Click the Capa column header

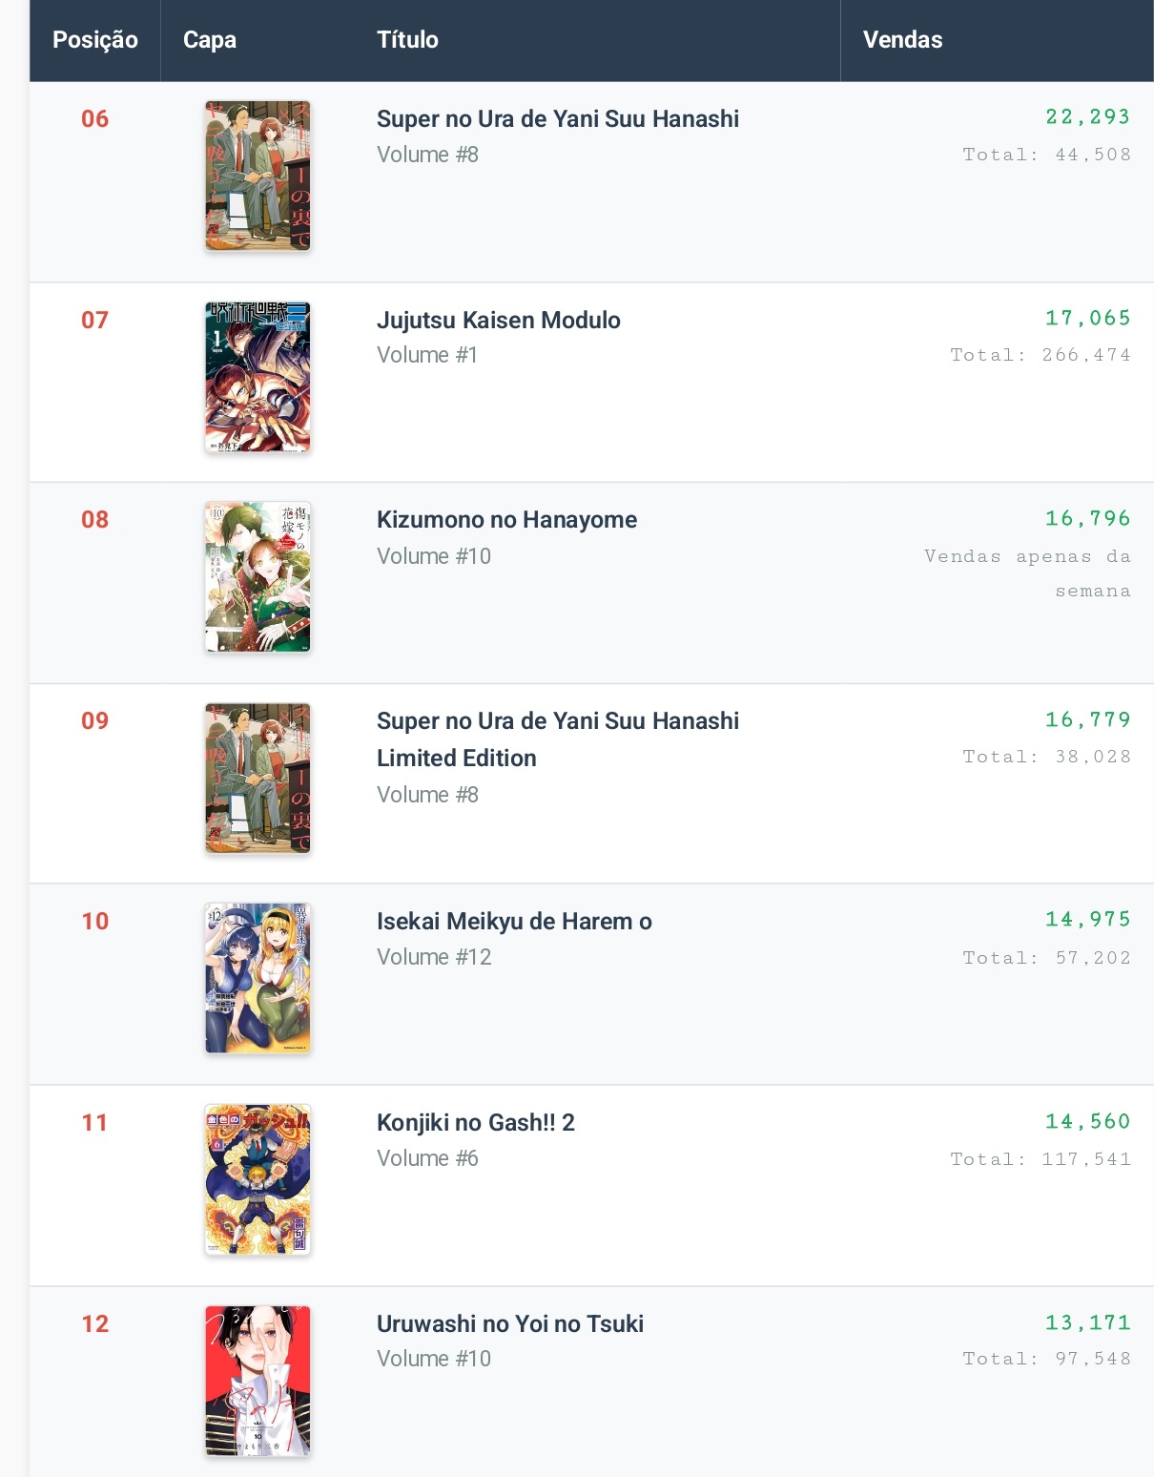(x=210, y=40)
